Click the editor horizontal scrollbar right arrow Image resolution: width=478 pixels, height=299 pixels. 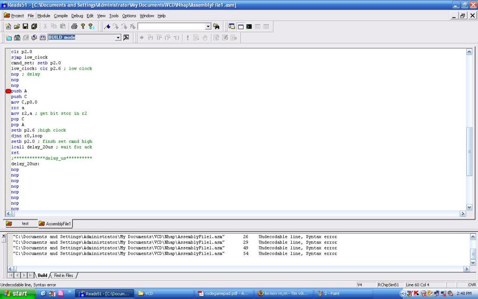[463, 214]
